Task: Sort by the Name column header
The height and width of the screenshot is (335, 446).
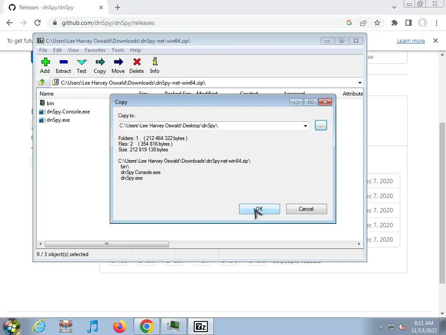Action: [71, 93]
